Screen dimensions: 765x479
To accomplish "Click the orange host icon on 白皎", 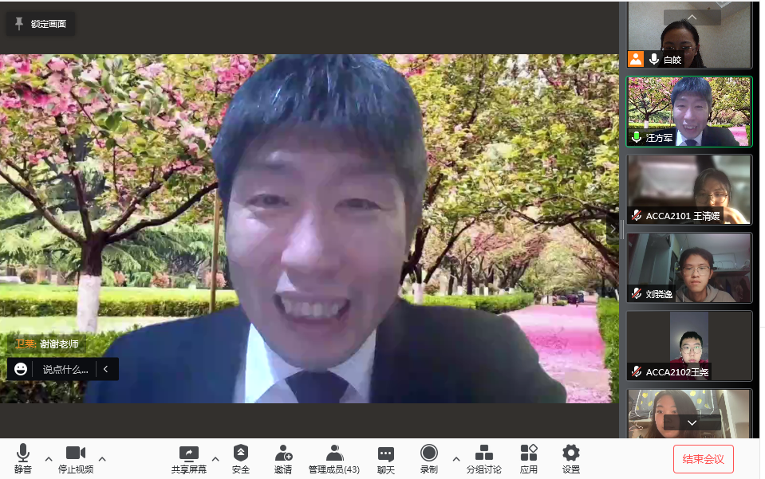I will click(636, 59).
